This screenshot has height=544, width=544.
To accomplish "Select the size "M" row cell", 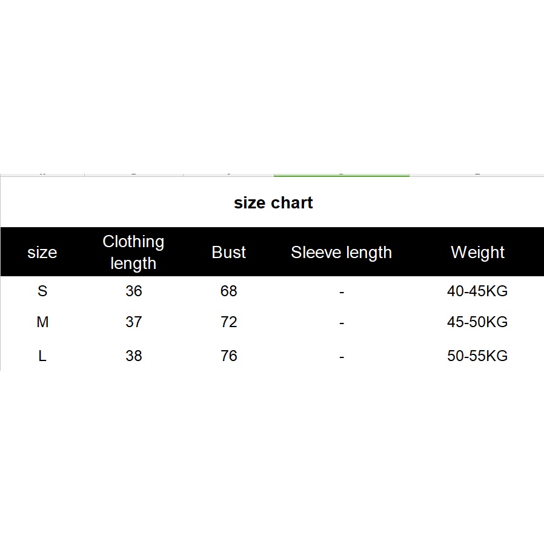I will point(42,322).
